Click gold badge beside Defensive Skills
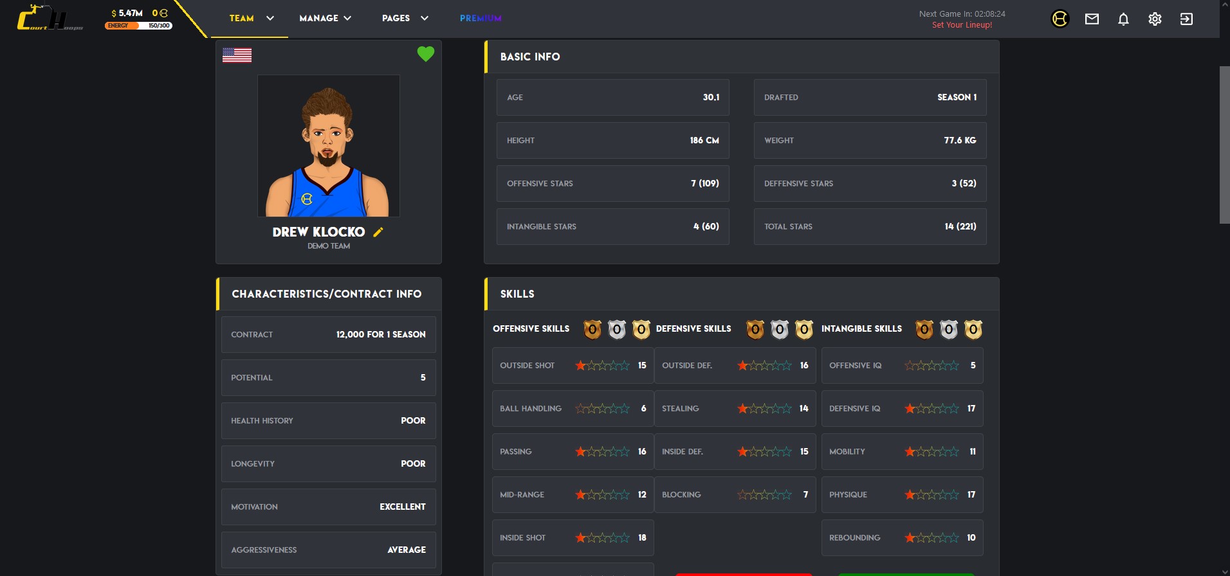 tap(804, 329)
